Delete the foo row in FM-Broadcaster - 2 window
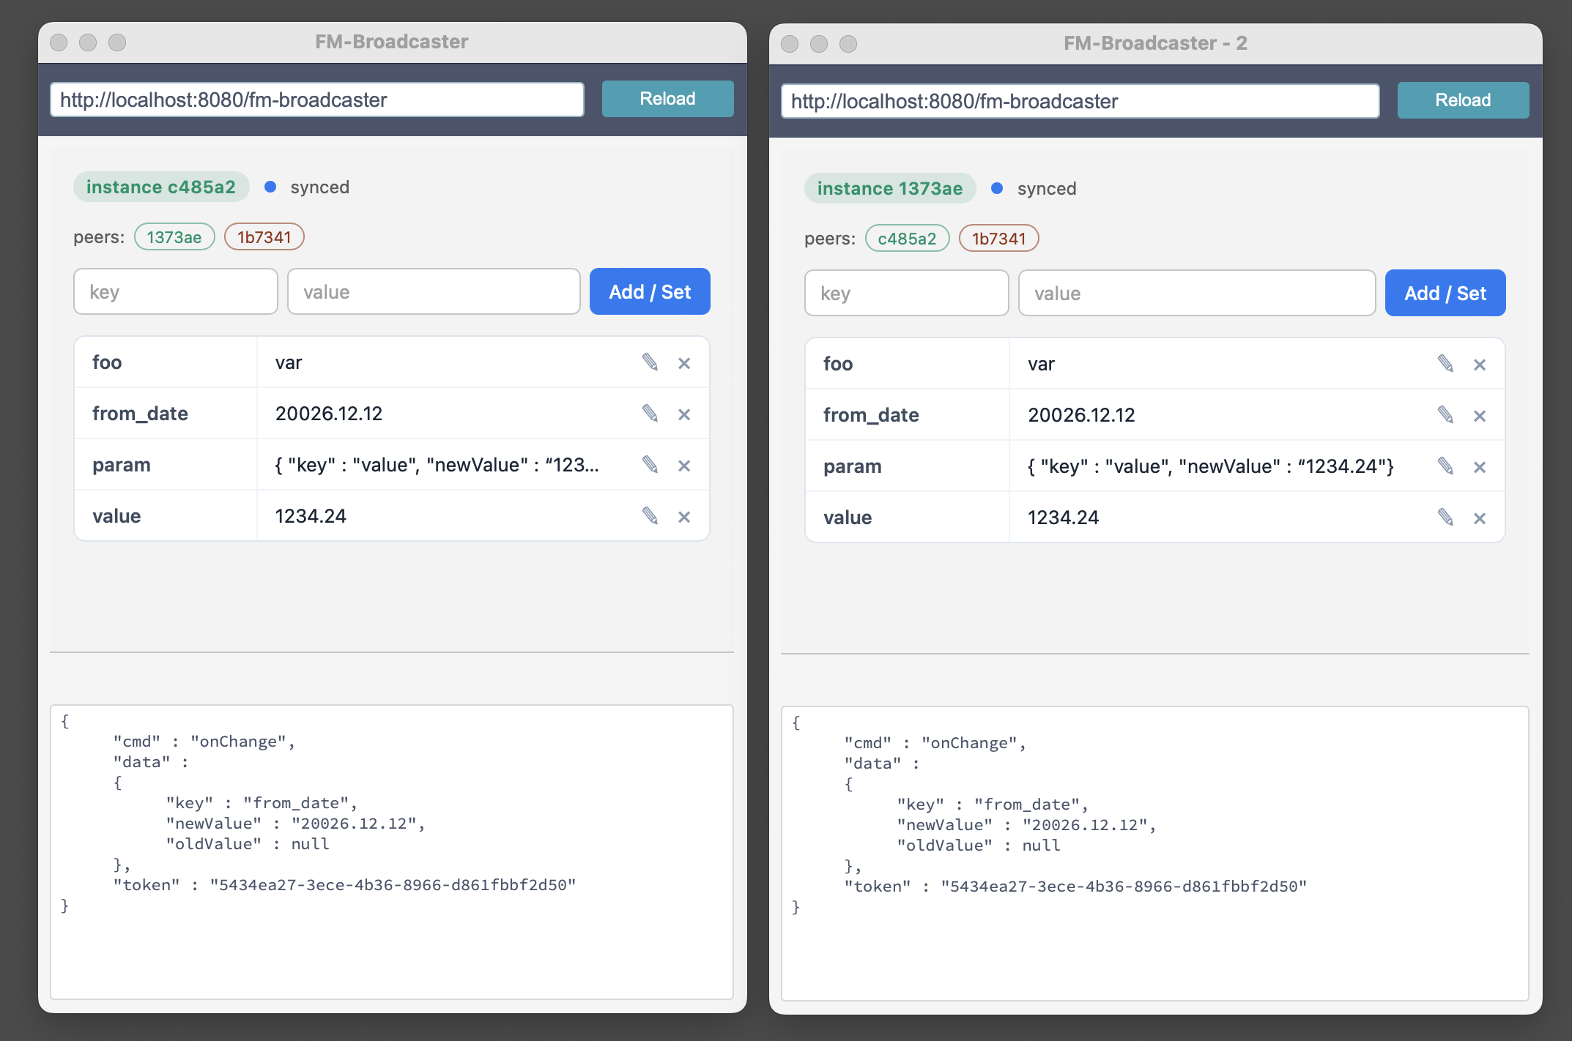Viewport: 1572px width, 1041px height. [x=1480, y=365]
